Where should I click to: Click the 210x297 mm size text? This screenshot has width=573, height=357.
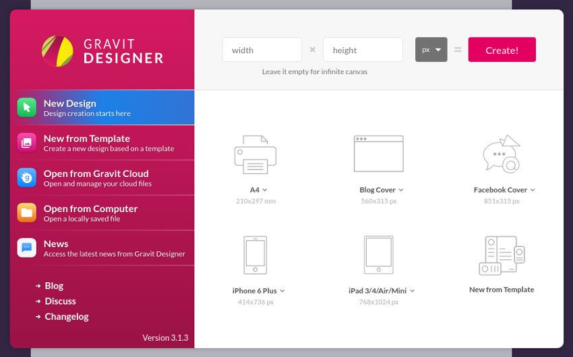coord(255,201)
